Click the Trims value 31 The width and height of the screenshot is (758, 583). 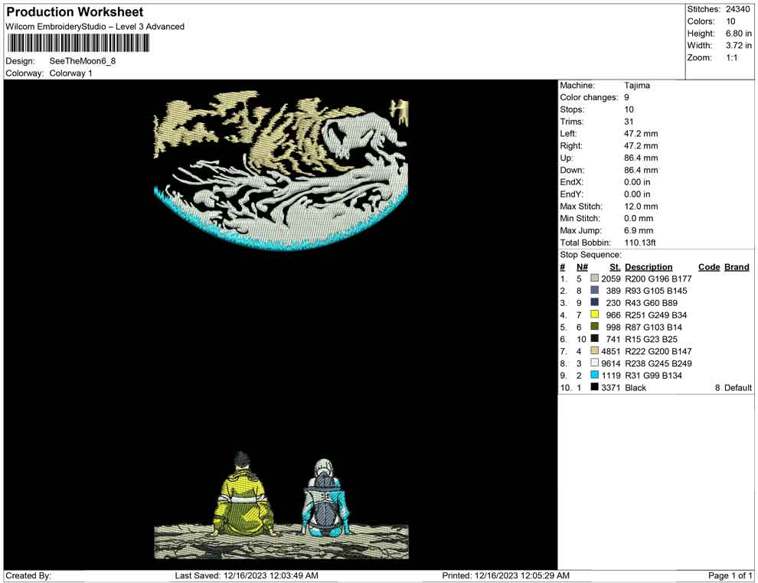tap(629, 122)
